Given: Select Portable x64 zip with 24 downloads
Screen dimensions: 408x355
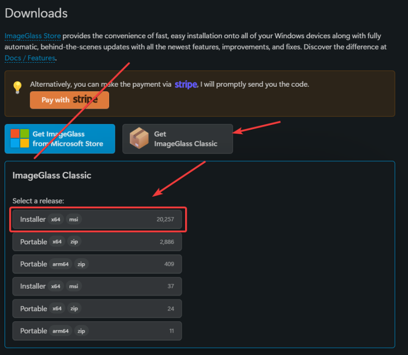Looking at the screenshot, I should pos(97,309).
